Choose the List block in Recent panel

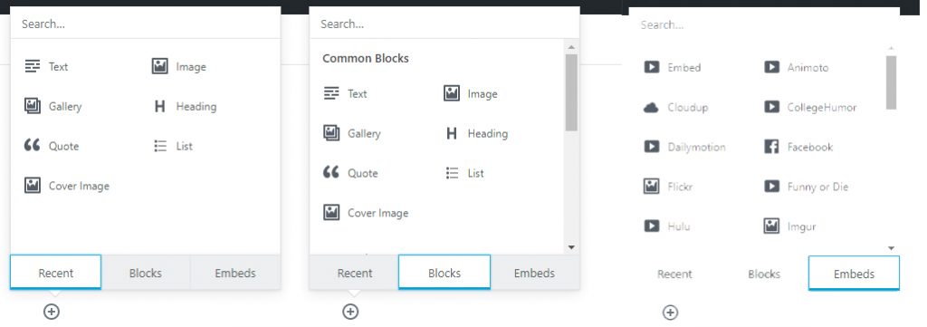click(x=172, y=146)
